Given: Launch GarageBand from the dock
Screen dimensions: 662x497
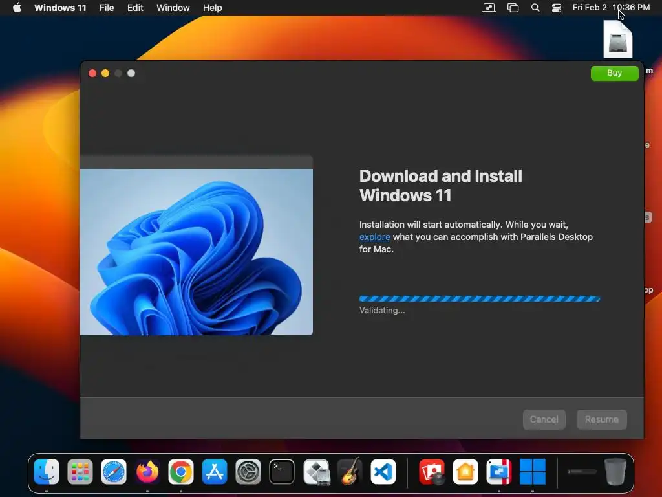Looking at the screenshot, I should (x=350, y=472).
